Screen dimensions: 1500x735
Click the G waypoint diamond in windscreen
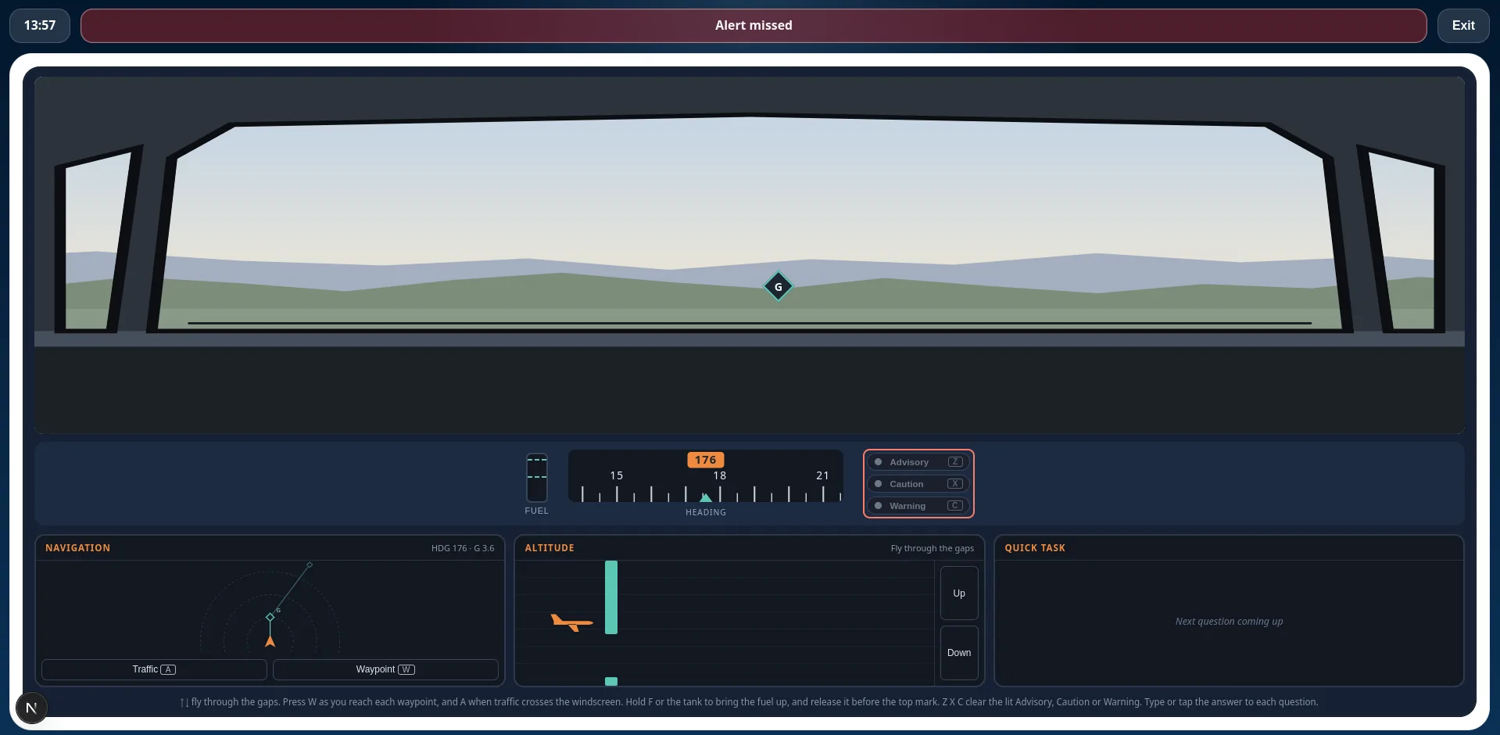pos(778,286)
